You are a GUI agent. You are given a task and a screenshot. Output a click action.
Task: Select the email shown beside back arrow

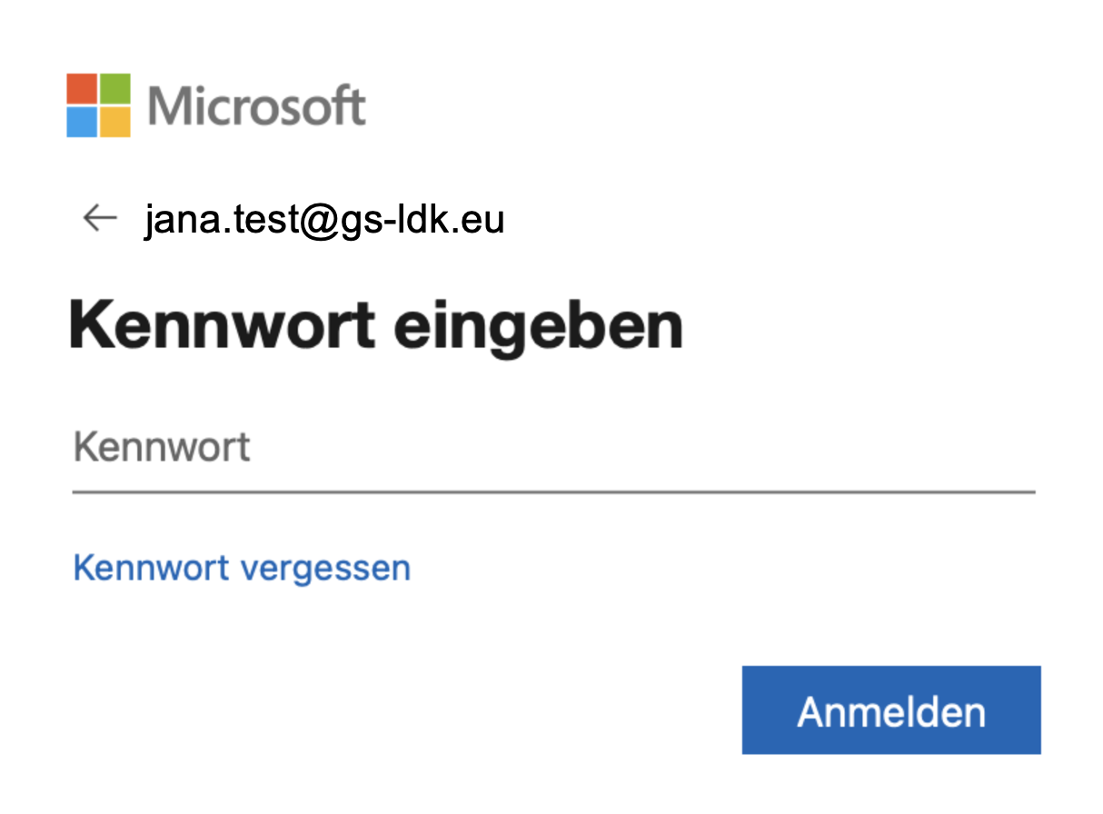324,219
